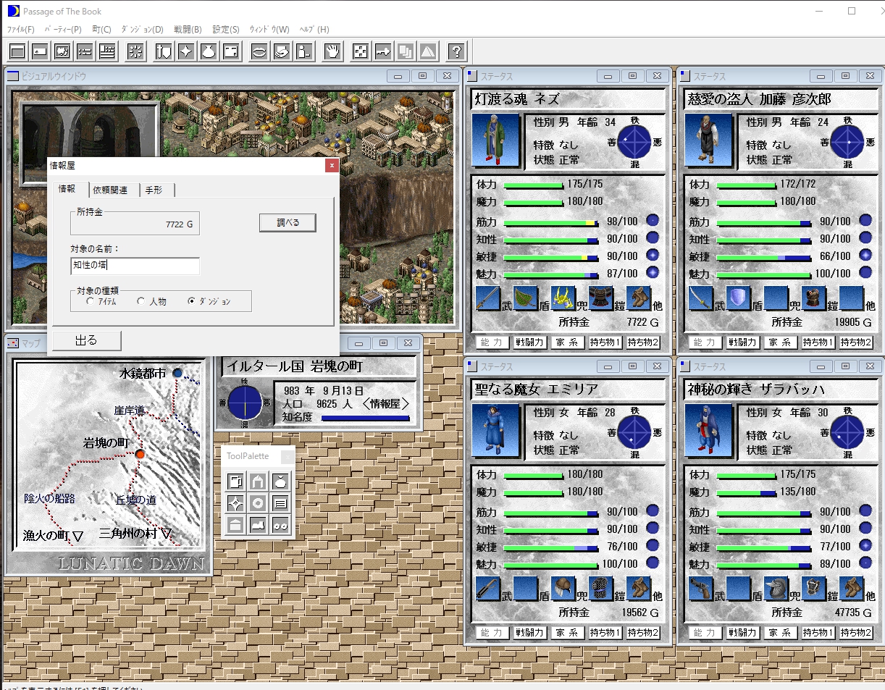The image size is (885, 690).
Task: Close the 情報屋 dialog
Action: tap(332, 166)
